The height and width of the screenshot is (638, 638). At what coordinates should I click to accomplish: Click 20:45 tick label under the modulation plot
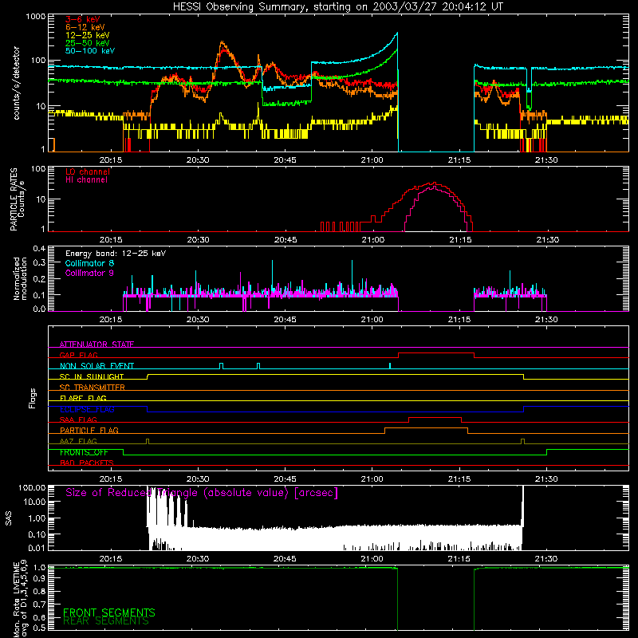pyautogui.click(x=285, y=320)
